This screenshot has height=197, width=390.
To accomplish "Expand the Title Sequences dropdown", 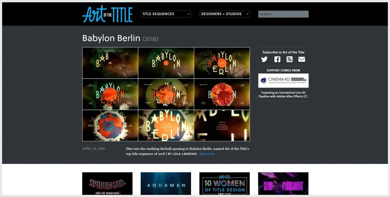I will [166, 14].
